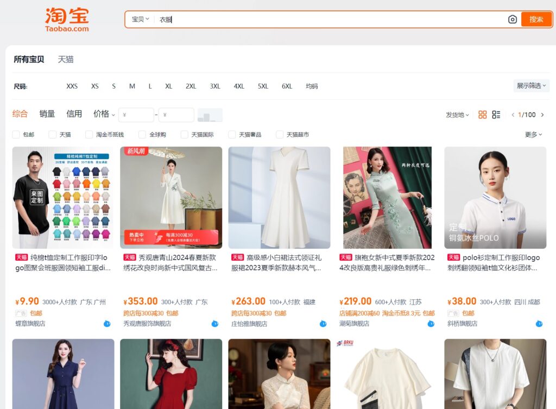556x409 pixels.
Task: Open 宝贝 search type dropdown
Action: pyautogui.click(x=141, y=20)
